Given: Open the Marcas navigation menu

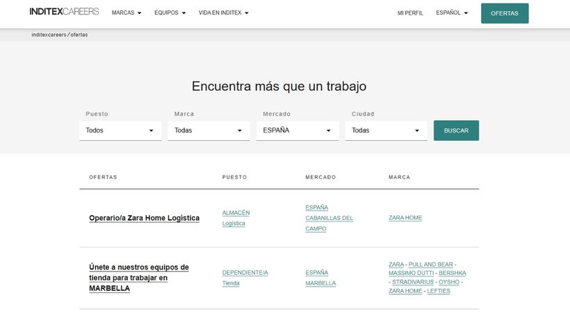Looking at the screenshot, I should coord(126,13).
